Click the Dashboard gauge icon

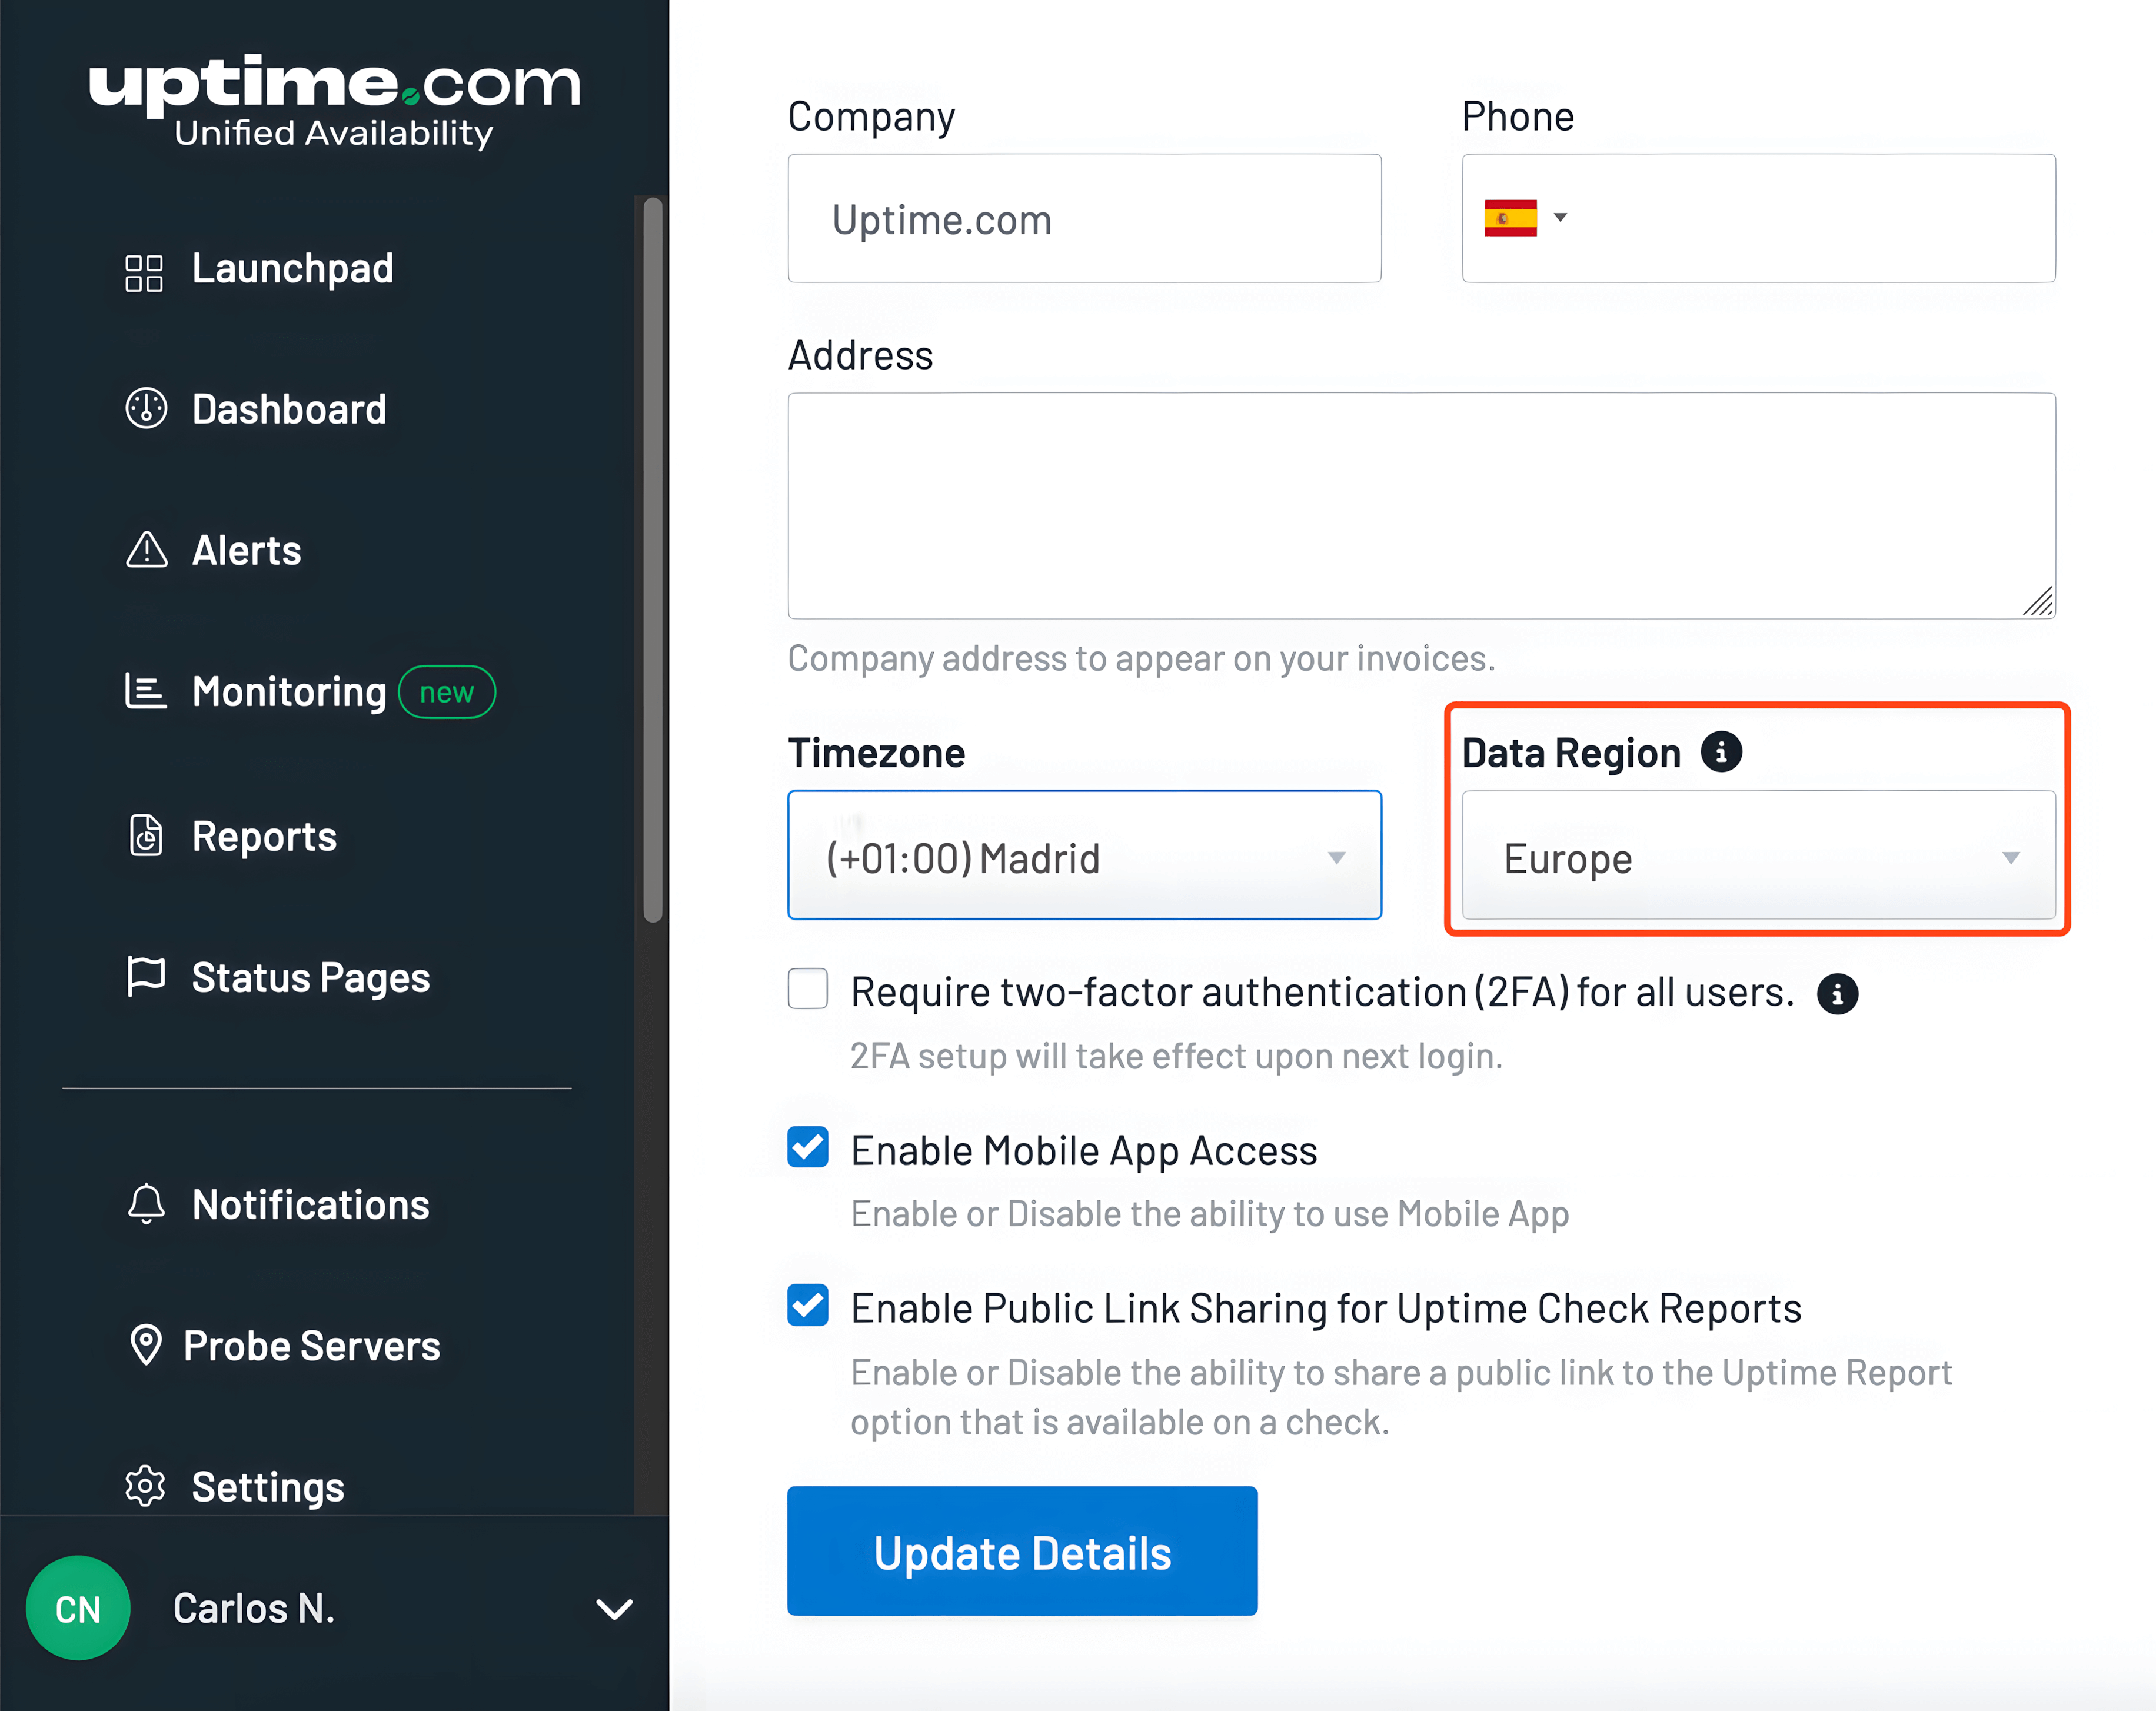tap(146, 409)
